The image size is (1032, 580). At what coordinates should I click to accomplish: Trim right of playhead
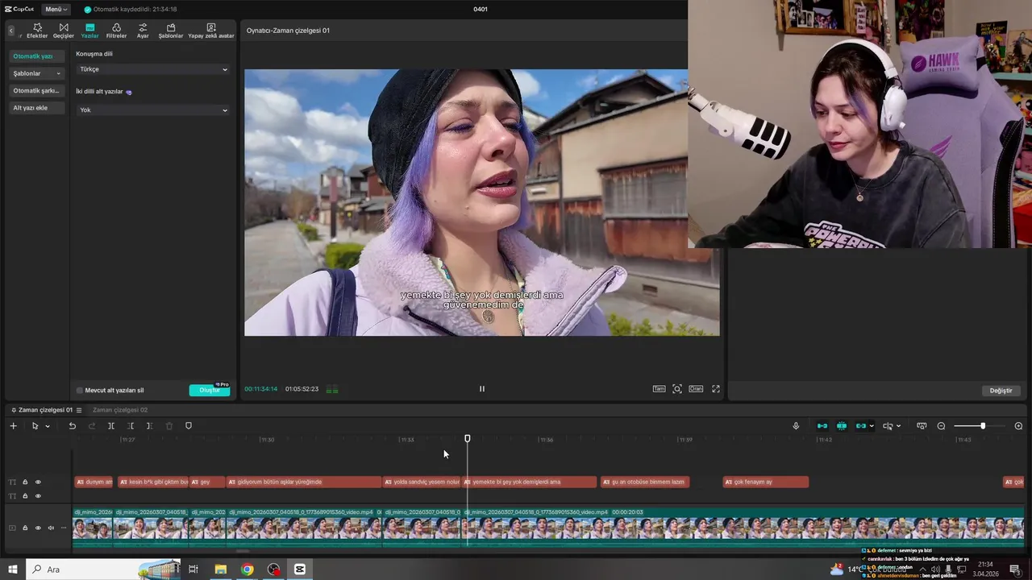point(149,426)
